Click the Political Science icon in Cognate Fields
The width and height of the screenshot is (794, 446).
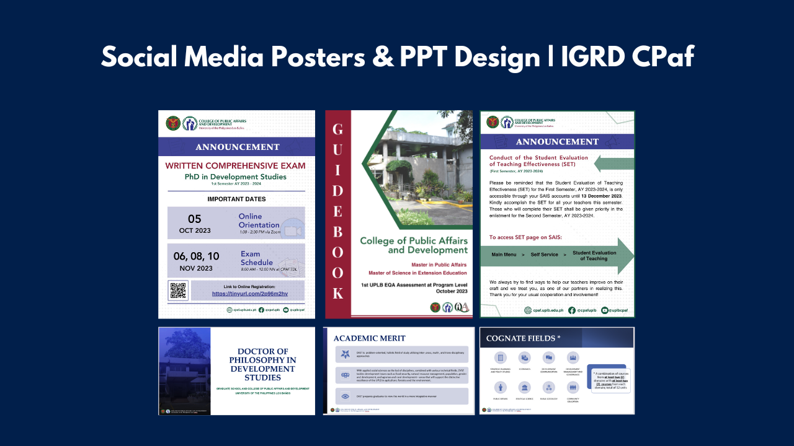[x=525, y=388]
